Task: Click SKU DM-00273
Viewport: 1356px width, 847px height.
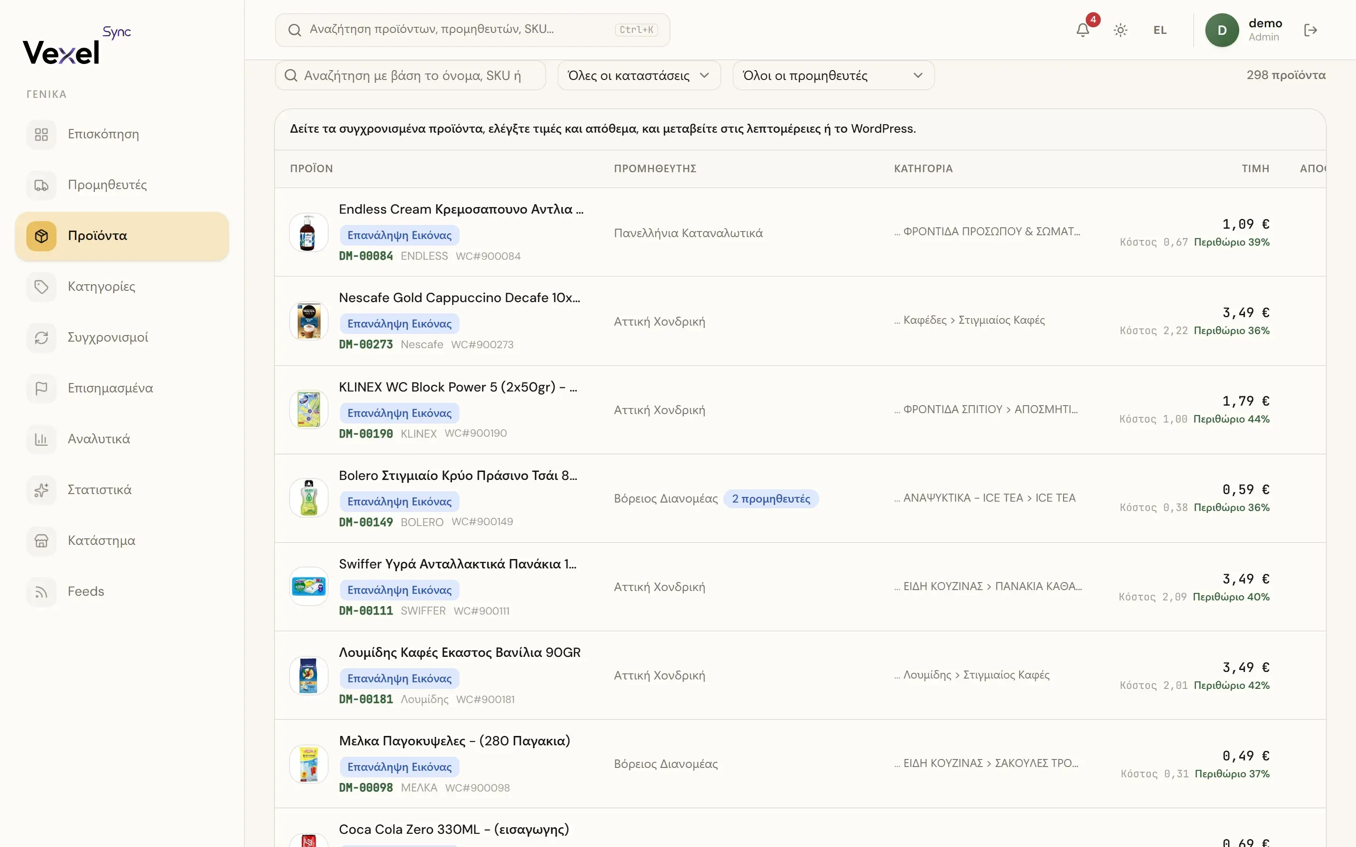Action: click(366, 344)
